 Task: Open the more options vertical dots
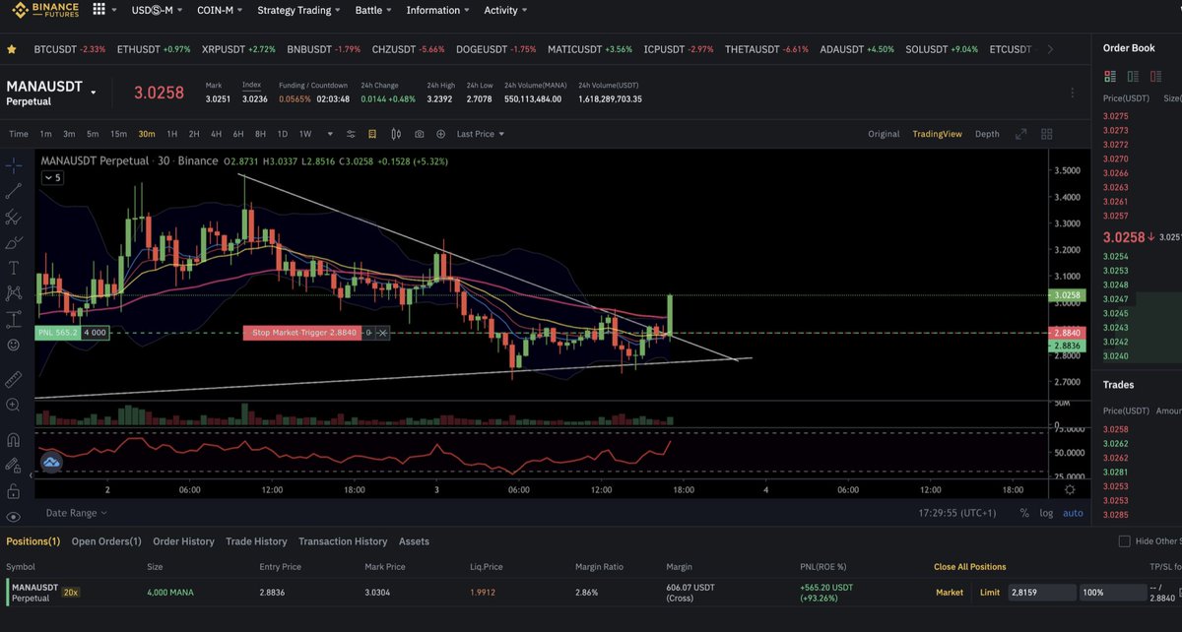pyautogui.click(x=1072, y=93)
